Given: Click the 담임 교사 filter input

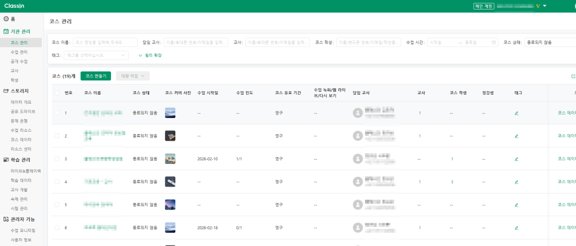Looking at the screenshot, I should (x=196, y=42).
